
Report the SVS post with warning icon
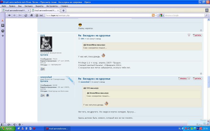189,35
